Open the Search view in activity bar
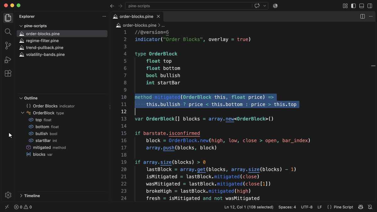 8,32
